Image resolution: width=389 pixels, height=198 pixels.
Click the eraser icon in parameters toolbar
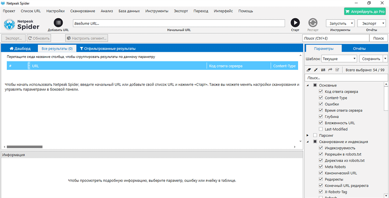coord(309,70)
